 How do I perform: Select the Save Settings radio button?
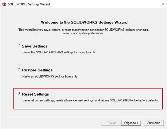19,46
